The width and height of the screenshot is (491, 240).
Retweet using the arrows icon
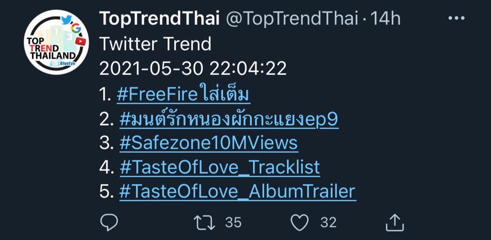[x=204, y=223]
